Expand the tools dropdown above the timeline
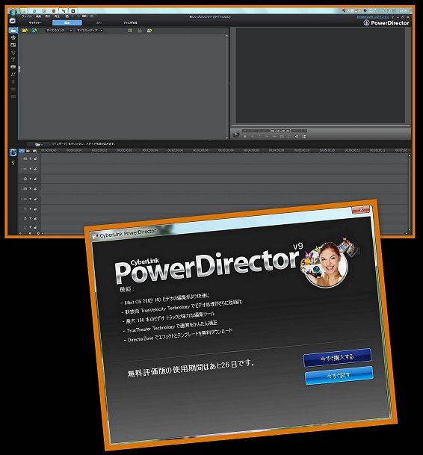The image size is (423, 455). pos(38,144)
